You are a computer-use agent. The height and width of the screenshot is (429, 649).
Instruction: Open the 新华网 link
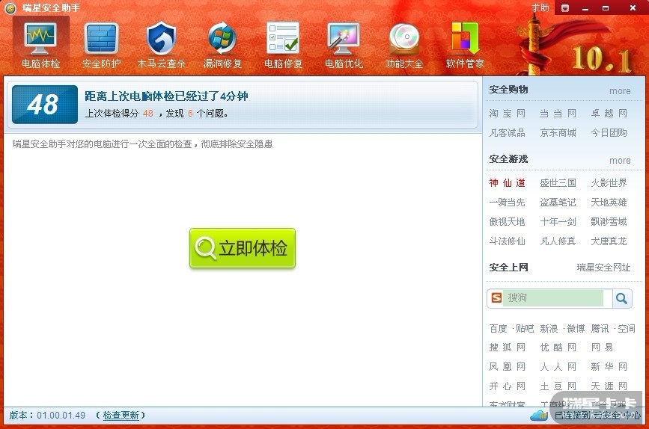pyautogui.click(x=609, y=366)
